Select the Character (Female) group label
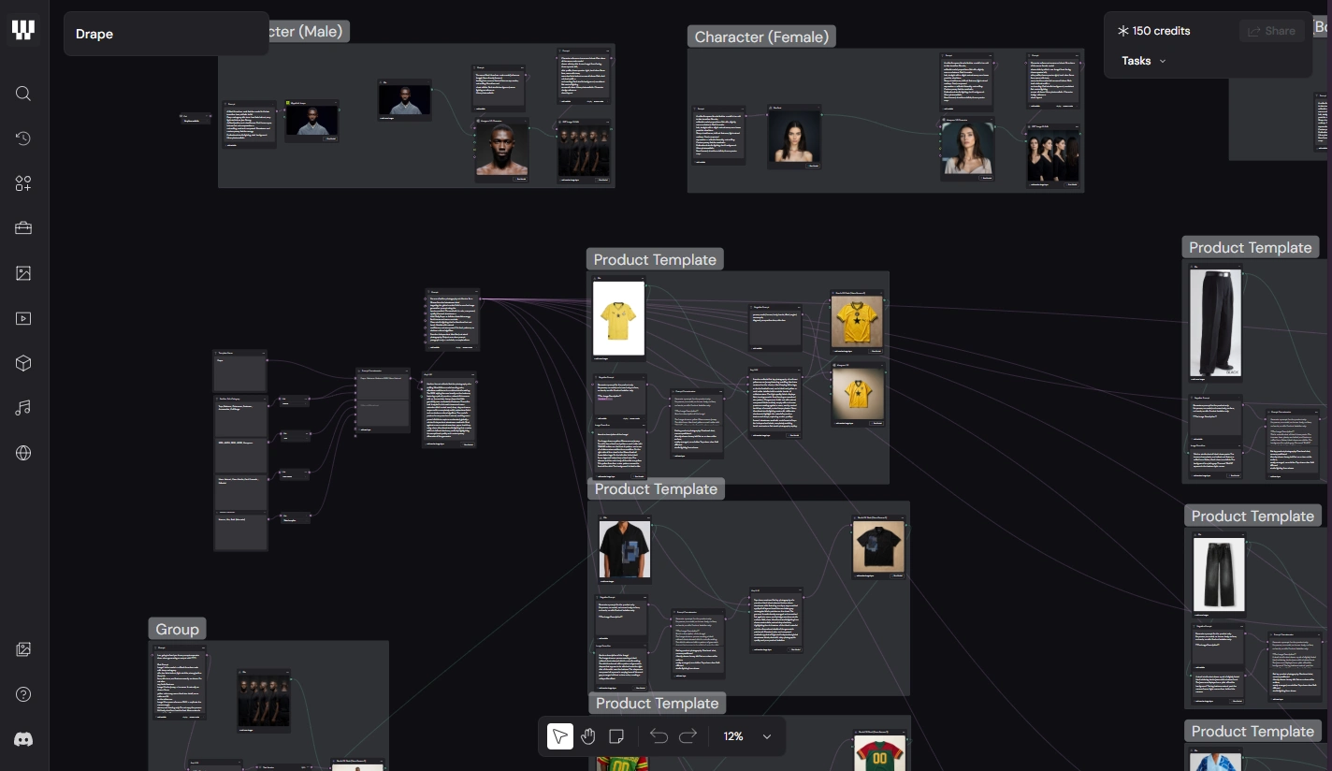Image resolution: width=1332 pixels, height=771 pixels. point(761,37)
